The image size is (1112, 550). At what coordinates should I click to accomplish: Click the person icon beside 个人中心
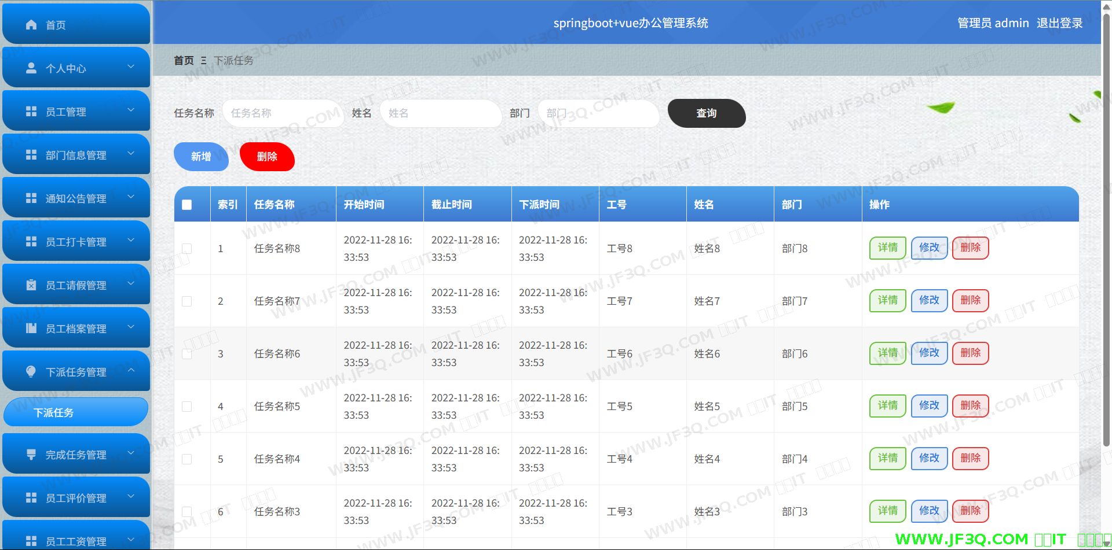[x=31, y=68]
